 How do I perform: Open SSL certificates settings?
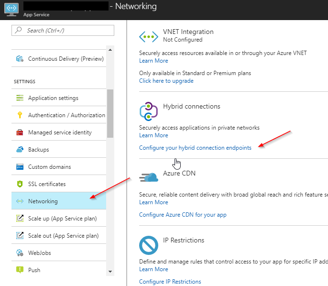[59, 184]
